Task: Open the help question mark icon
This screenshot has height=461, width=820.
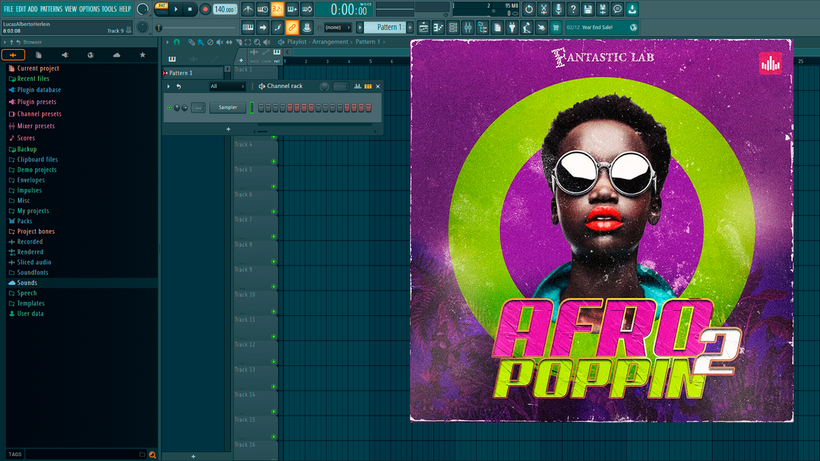Action: [x=573, y=9]
